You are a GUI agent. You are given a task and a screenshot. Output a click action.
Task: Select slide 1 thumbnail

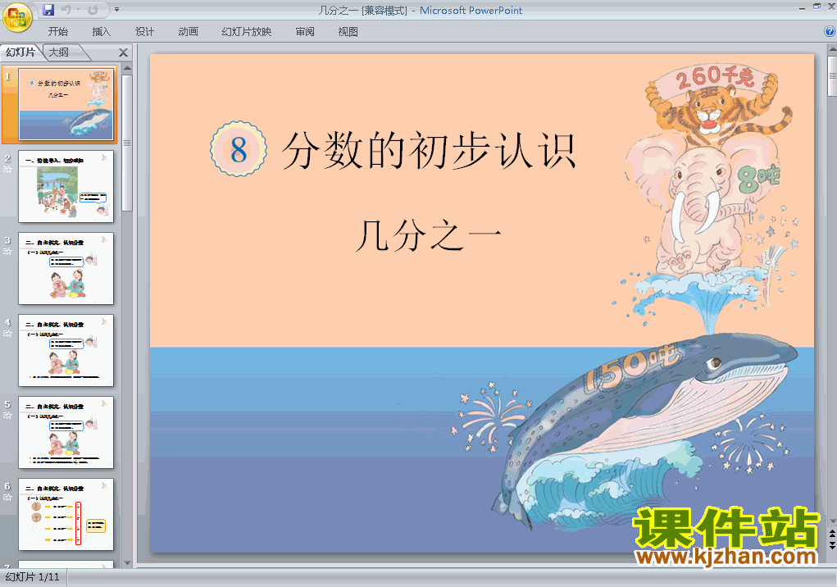coord(66,105)
